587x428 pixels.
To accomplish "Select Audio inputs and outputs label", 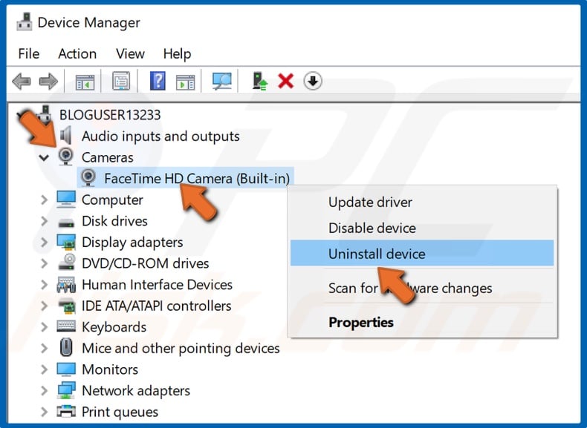I will pyautogui.click(x=160, y=136).
